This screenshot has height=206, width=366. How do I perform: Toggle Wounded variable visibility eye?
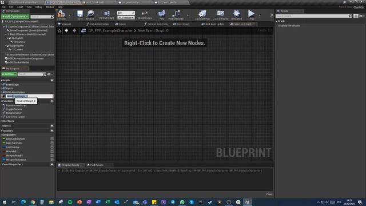(x=52, y=151)
